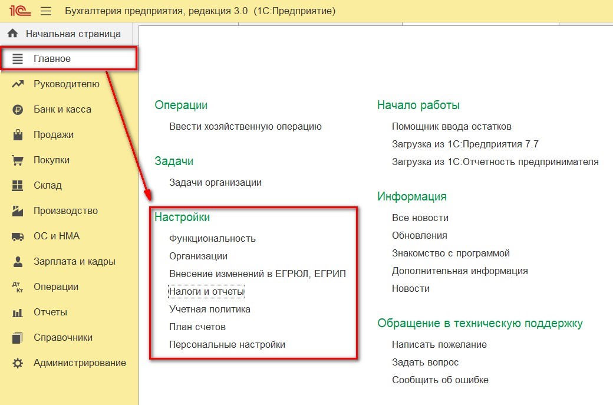The image size is (613, 405).
Task: Open the Отчеты section
Action: click(x=69, y=312)
